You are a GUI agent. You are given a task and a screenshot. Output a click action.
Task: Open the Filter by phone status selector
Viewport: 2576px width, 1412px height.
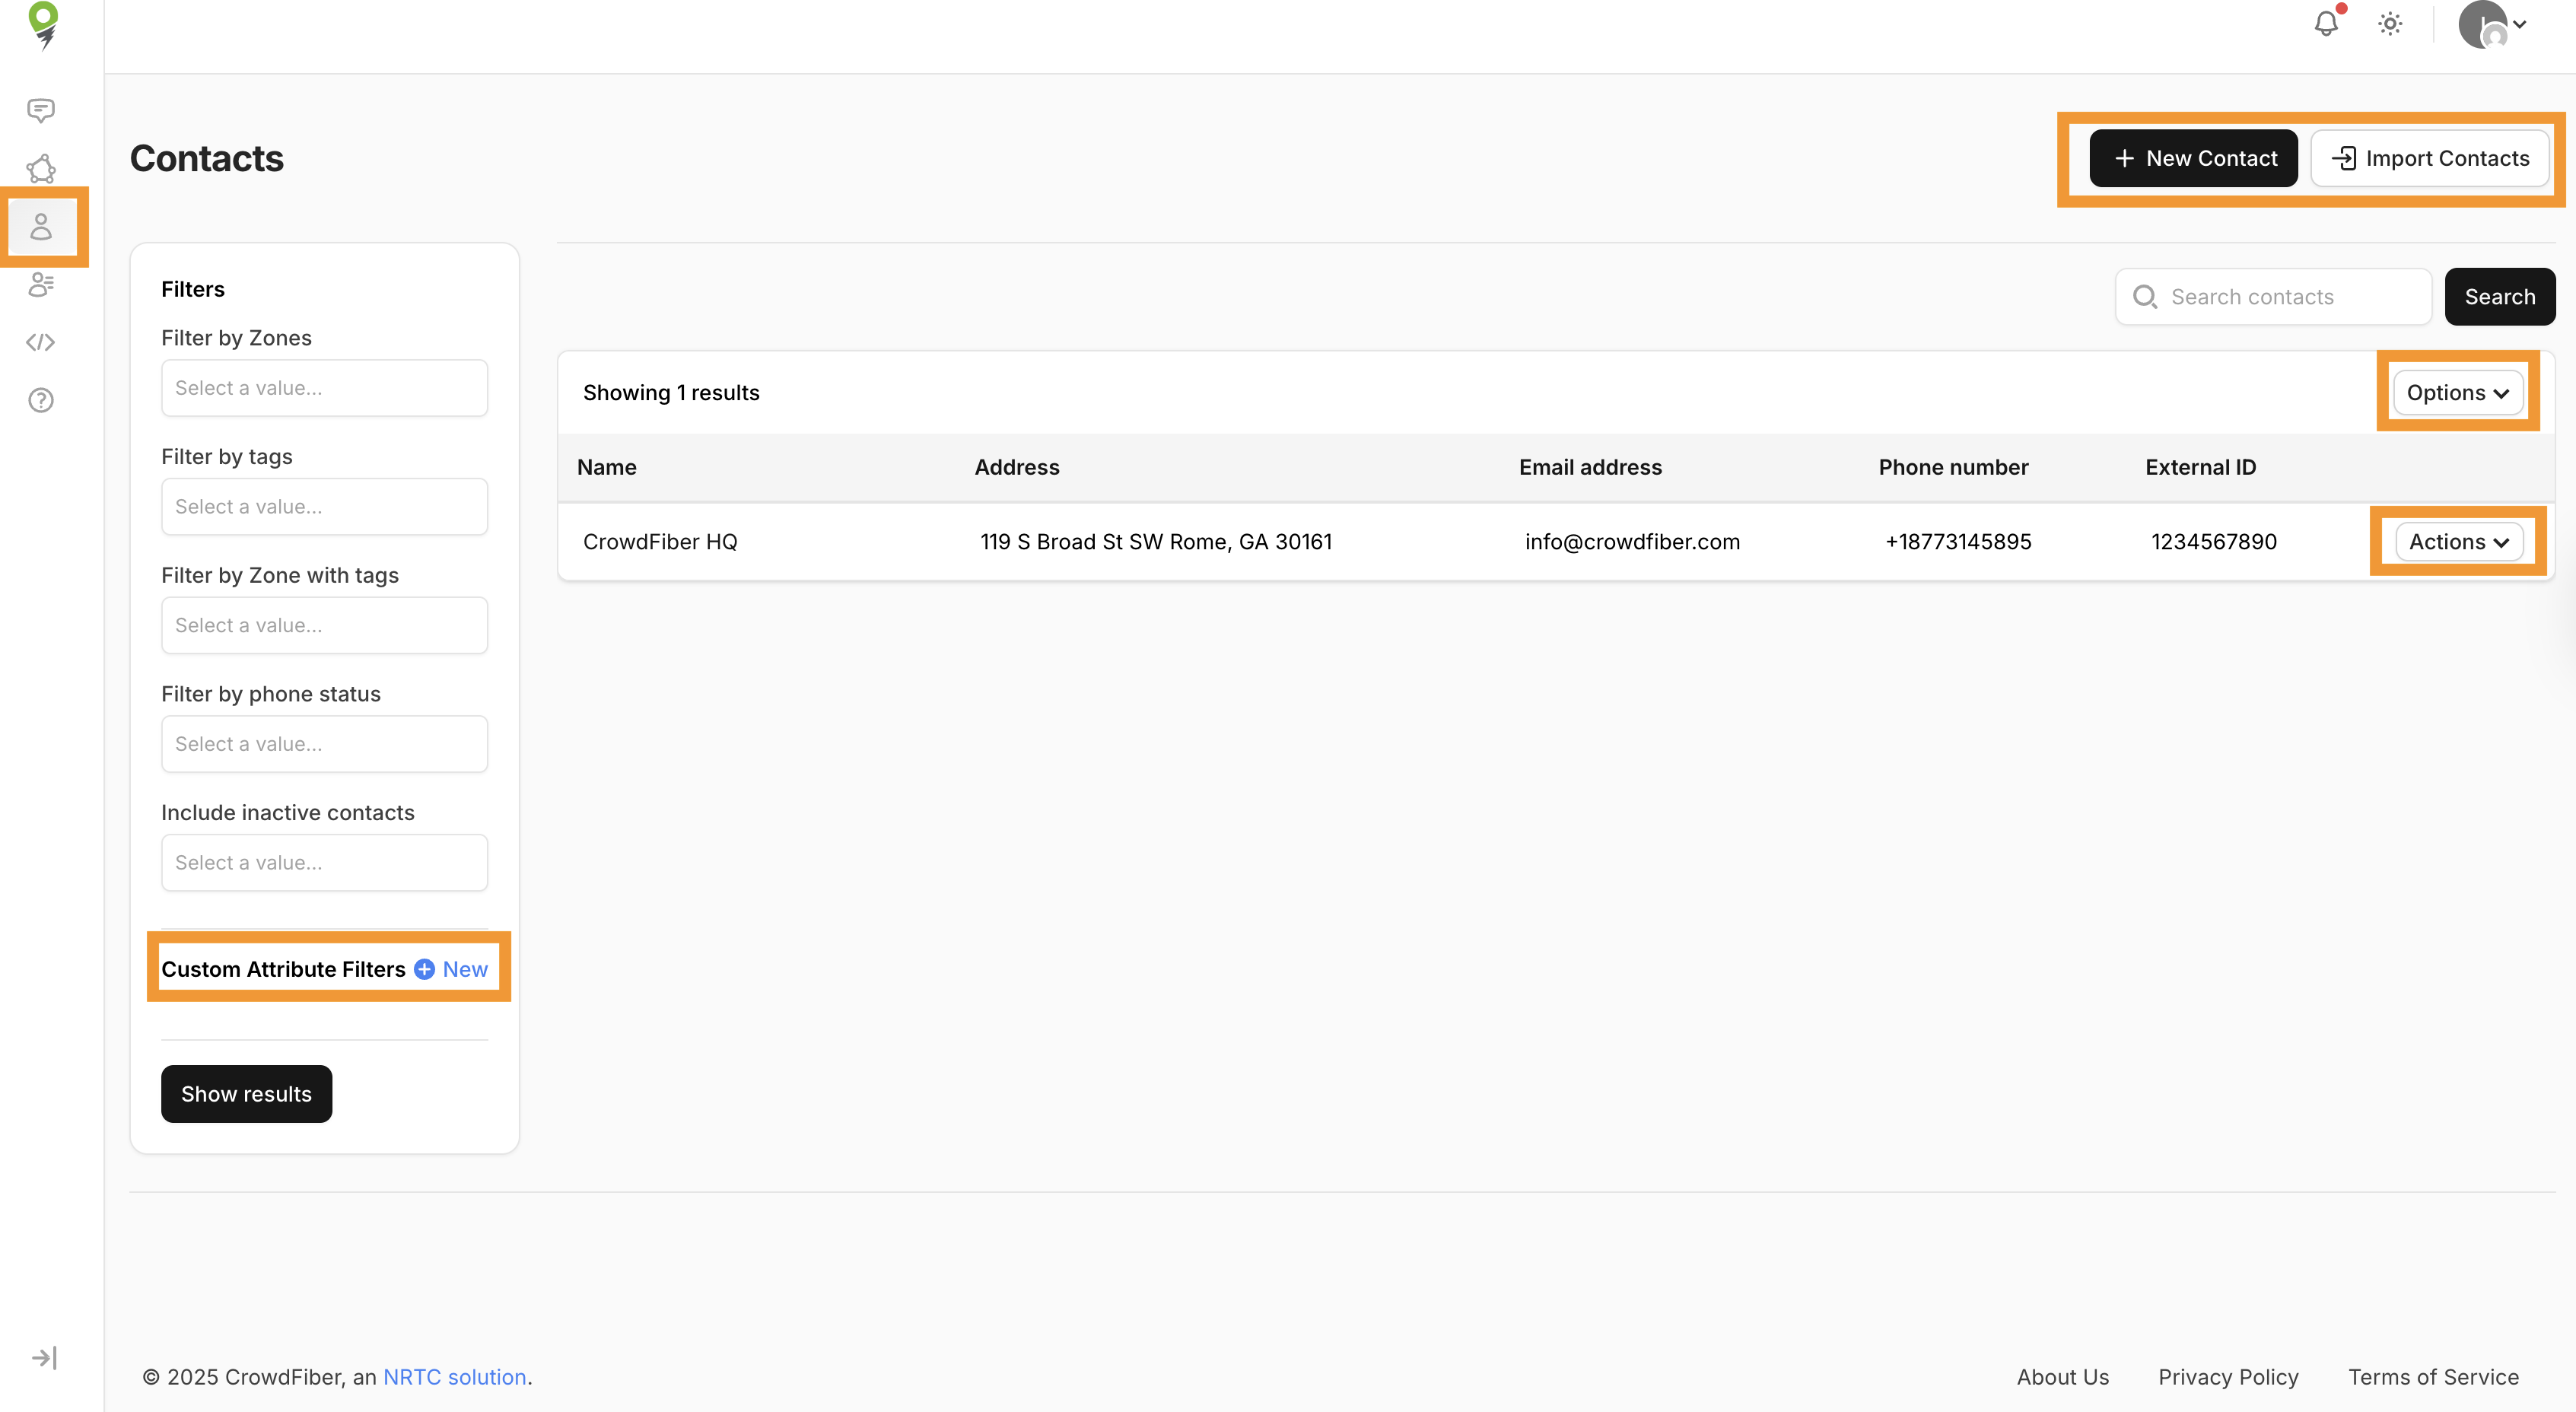(x=324, y=744)
